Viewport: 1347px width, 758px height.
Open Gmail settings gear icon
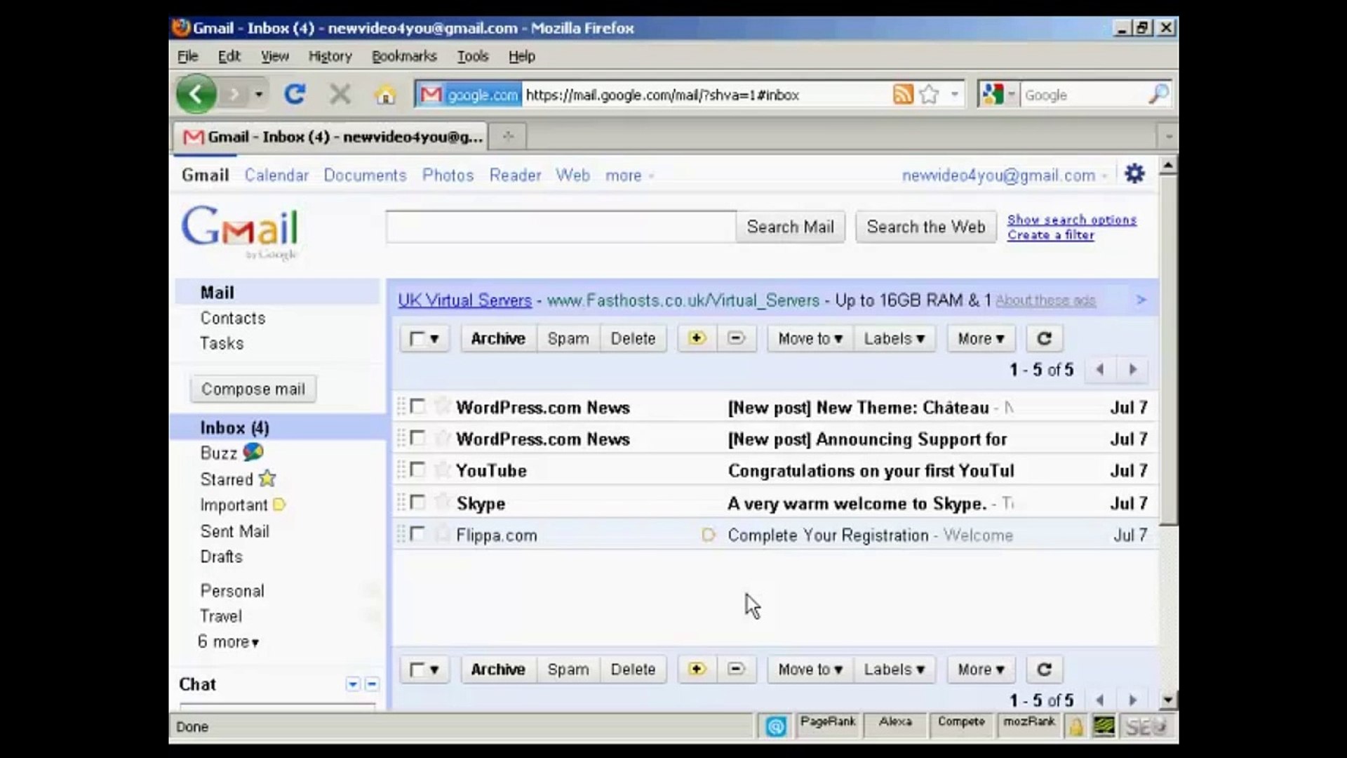1134,173
